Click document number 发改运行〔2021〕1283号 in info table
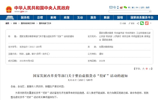The width and height of the screenshot is (158, 100). [31, 47]
